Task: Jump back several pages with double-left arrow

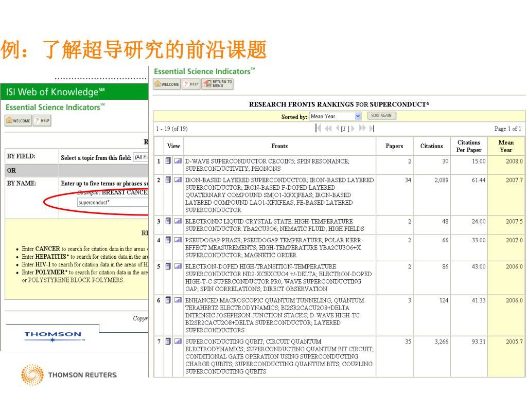Action: pos(328,128)
